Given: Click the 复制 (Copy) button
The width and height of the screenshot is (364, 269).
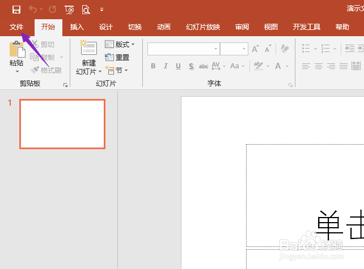Looking at the screenshot, I should click(43, 57).
